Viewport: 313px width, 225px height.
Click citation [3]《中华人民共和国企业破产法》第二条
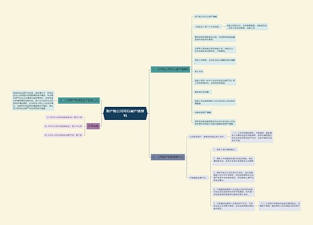pyautogui.click(x=63, y=135)
